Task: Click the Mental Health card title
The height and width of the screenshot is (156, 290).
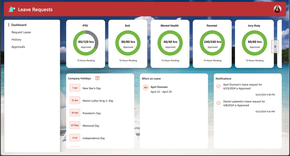Action: 169,25
